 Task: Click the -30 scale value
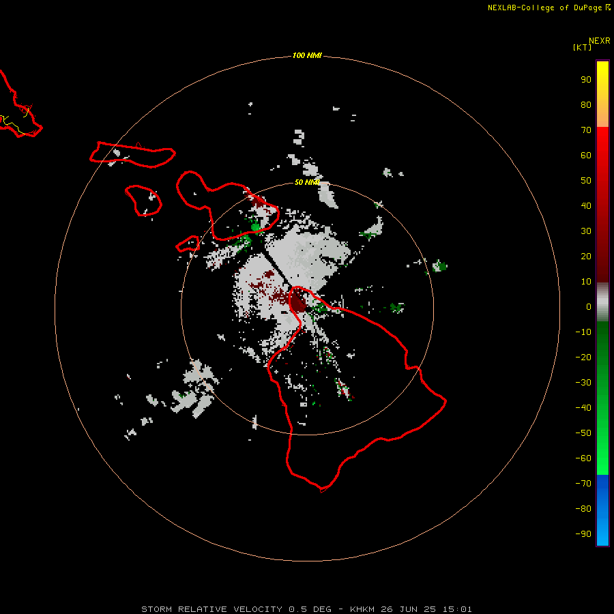coord(583,383)
